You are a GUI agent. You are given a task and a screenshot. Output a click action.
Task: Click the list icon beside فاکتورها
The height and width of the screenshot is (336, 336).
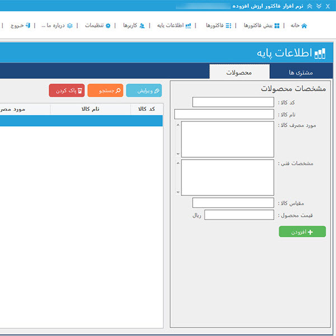[228, 26]
